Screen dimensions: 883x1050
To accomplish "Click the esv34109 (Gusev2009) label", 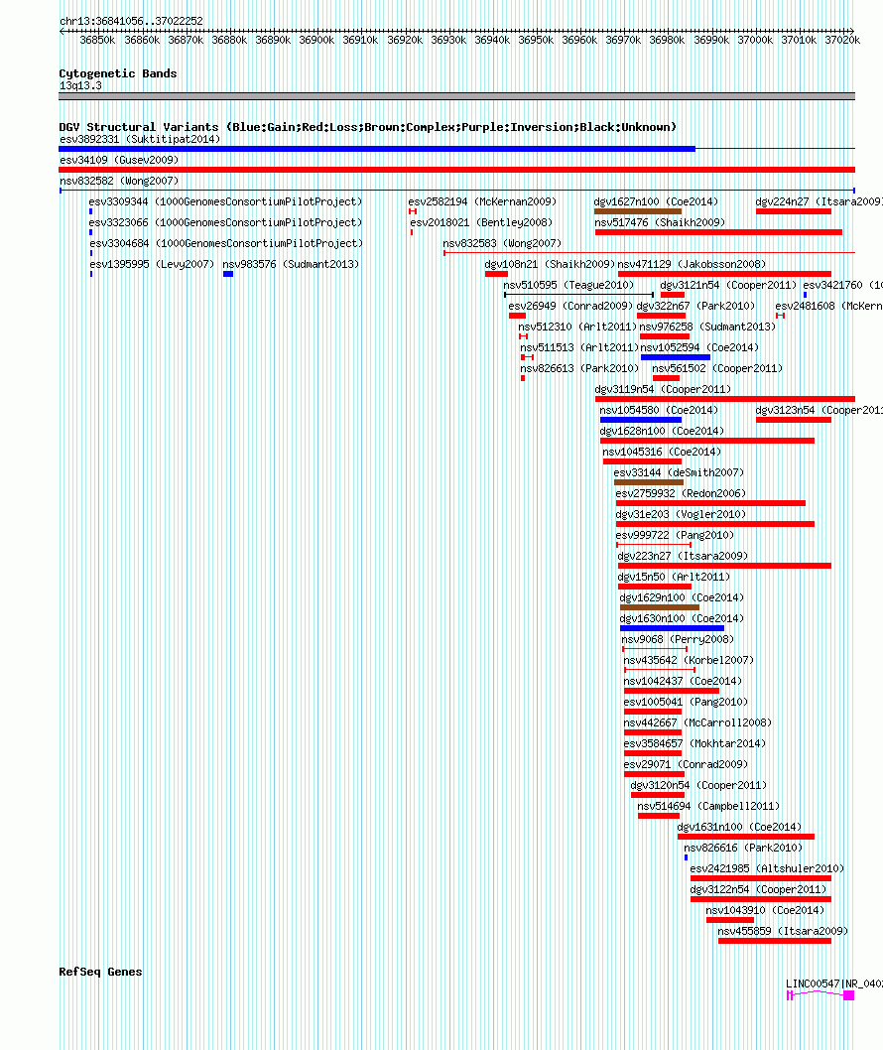I will pyautogui.click(x=119, y=160).
